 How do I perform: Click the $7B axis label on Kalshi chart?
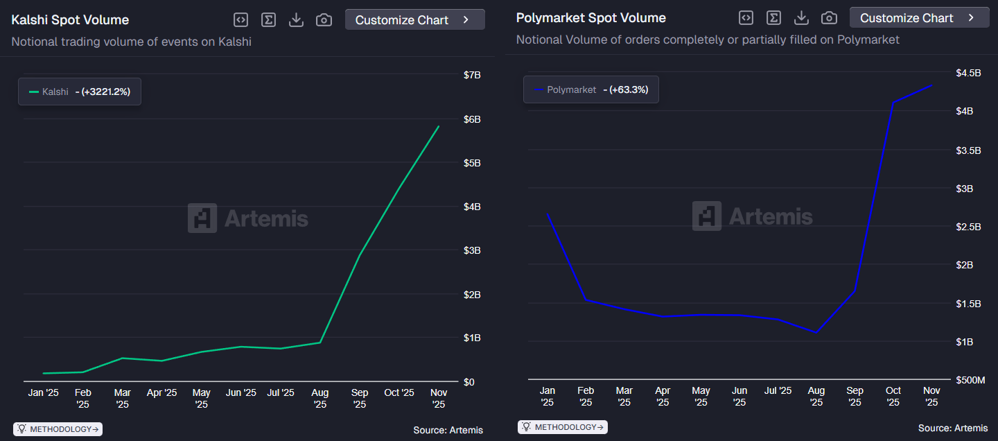click(472, 75)
